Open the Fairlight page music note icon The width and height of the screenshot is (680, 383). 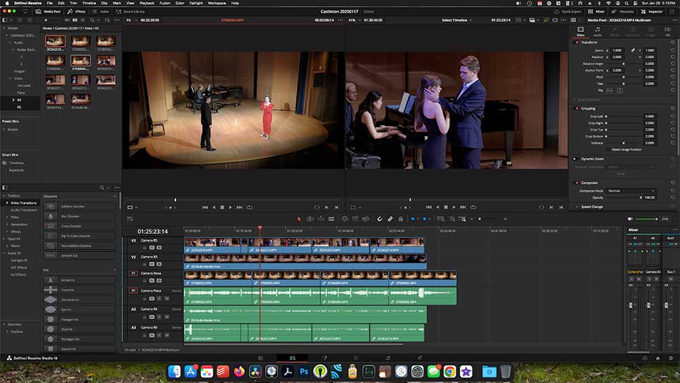pos(388,358)
